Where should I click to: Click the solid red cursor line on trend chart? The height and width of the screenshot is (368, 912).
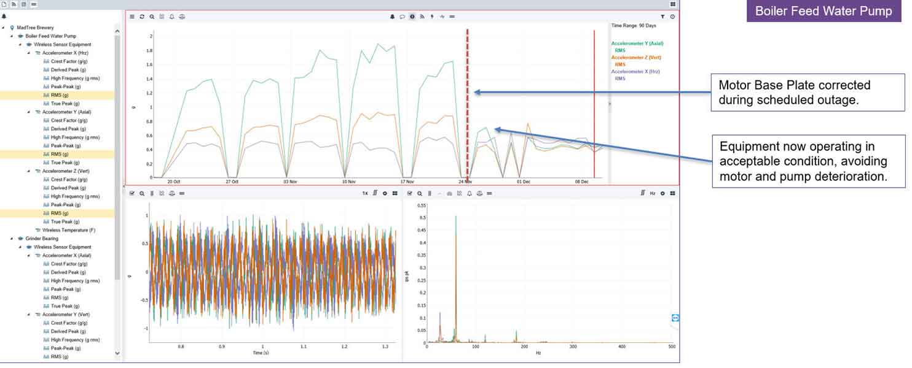click(x=594, y=104)
